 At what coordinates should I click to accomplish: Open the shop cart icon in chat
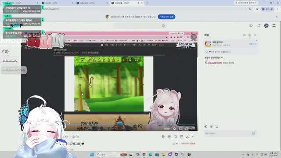tap(217, 126)
